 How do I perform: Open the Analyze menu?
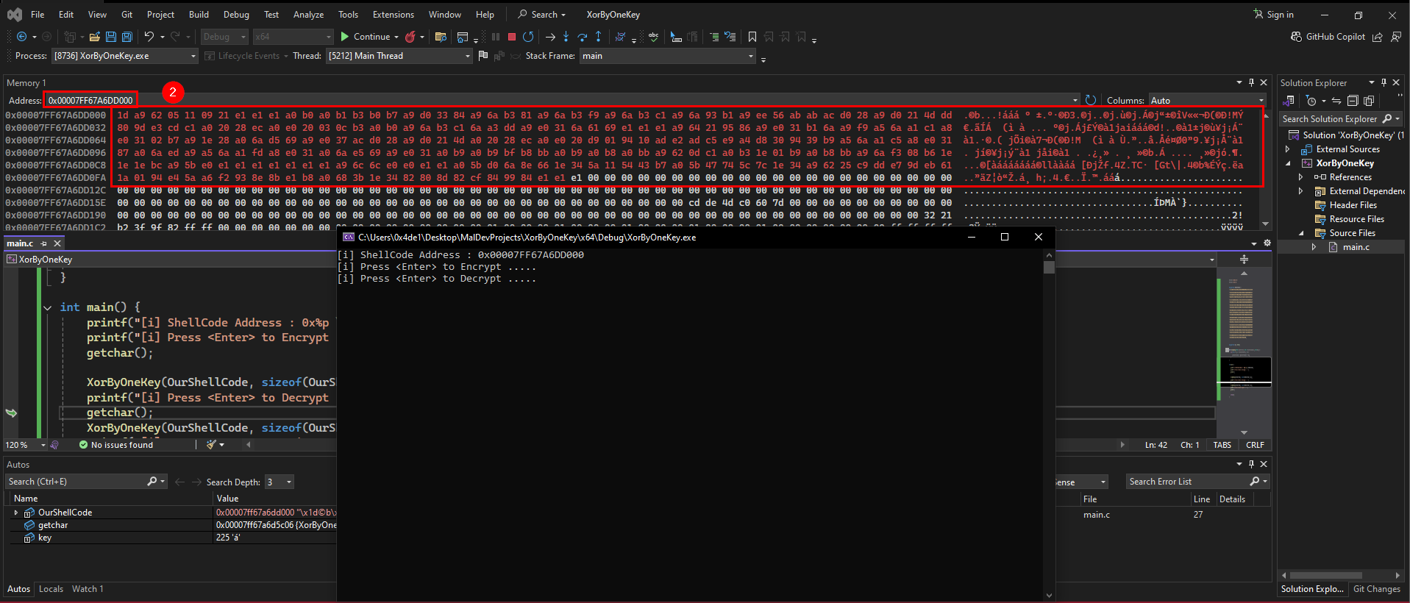[x=308, y=15]
